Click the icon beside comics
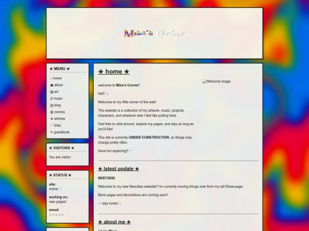 tap(51, 112)
